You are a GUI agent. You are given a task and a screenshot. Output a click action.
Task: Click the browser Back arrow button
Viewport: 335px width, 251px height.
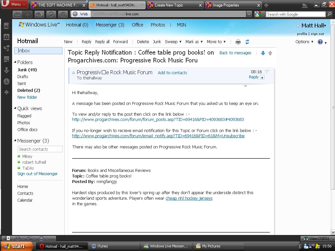(18, 14)
